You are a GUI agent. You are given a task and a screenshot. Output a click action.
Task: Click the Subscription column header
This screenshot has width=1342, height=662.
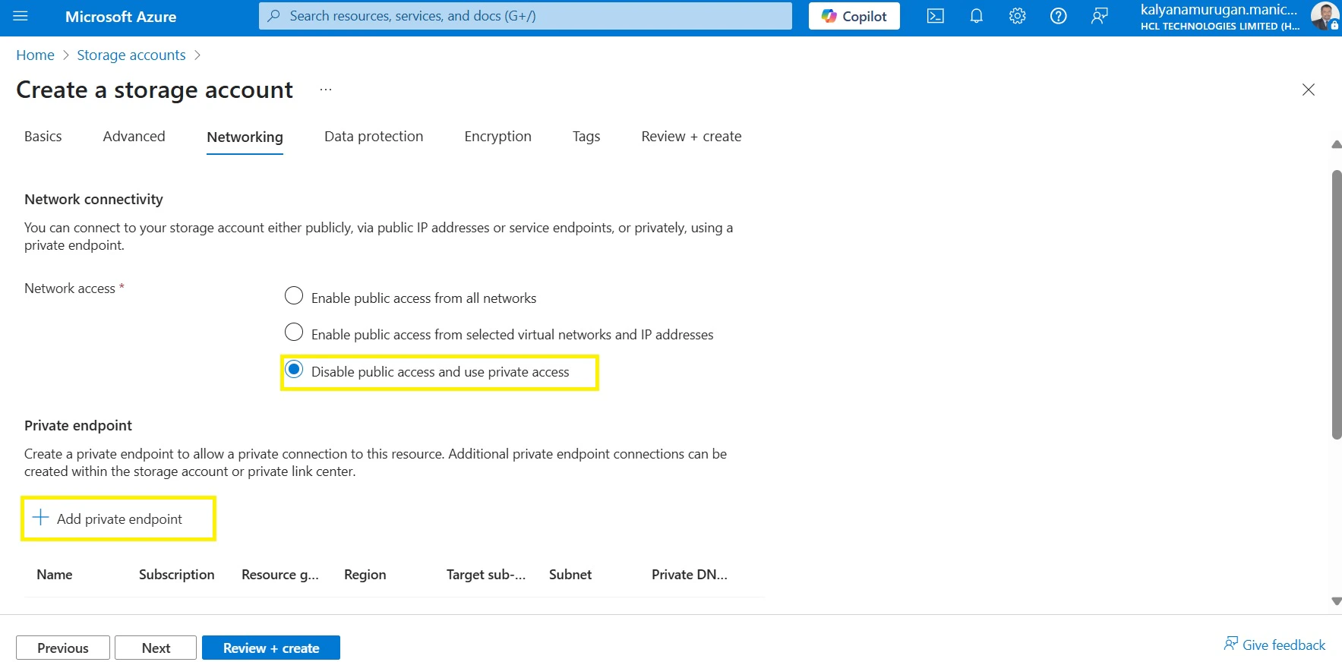[x=177, y=575]
